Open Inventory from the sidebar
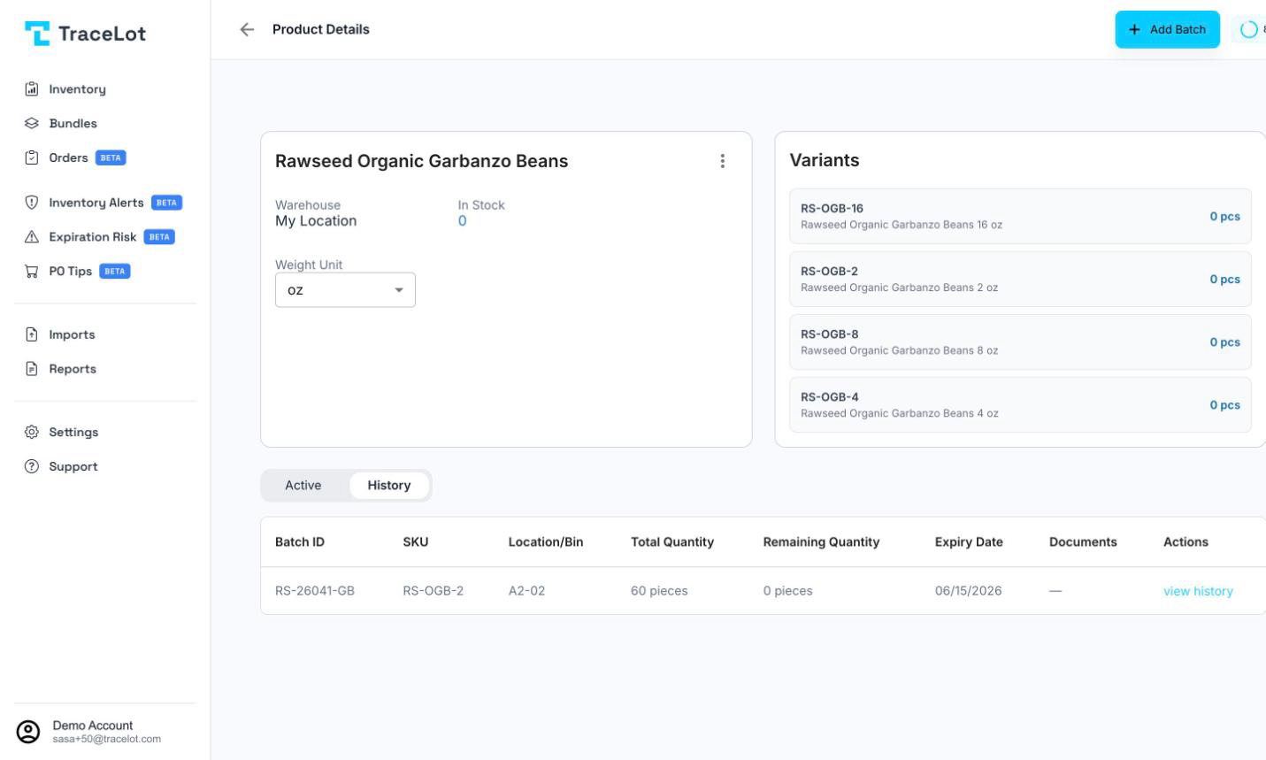This screenshot has height=760, width=1266. click(x=77, y=89)
